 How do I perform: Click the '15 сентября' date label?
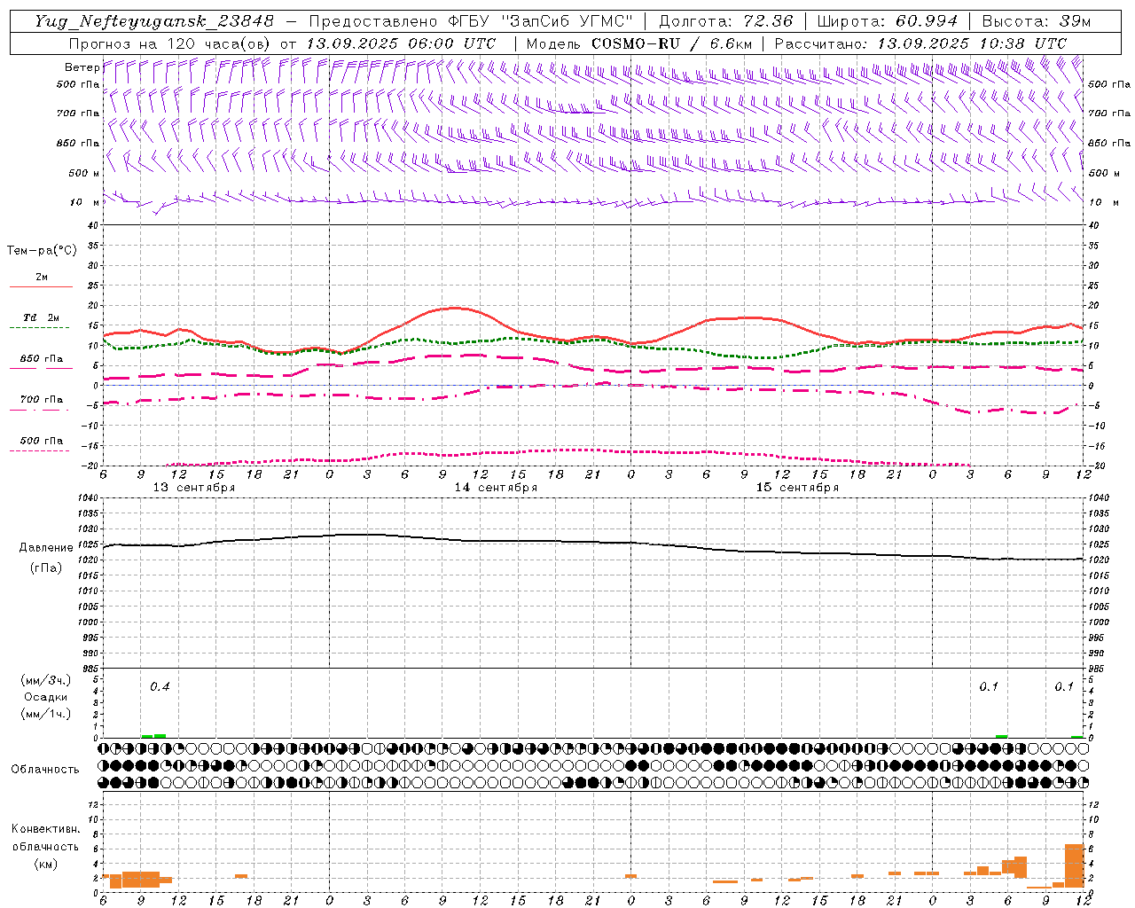point(797,488)
